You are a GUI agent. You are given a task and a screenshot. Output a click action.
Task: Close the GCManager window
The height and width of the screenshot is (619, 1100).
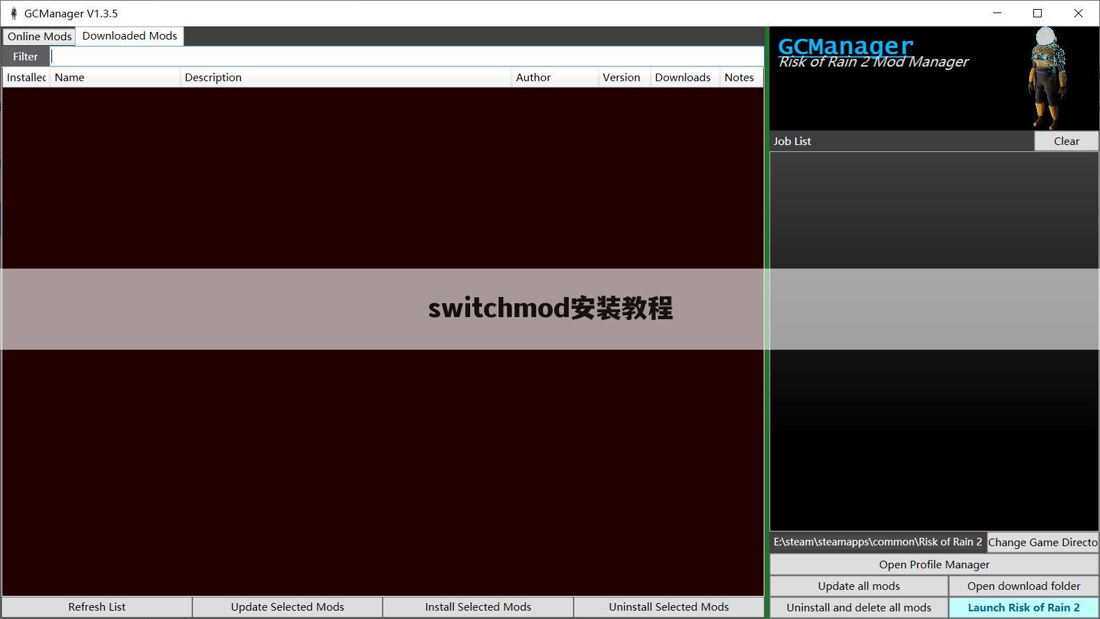pos(1078,13)
